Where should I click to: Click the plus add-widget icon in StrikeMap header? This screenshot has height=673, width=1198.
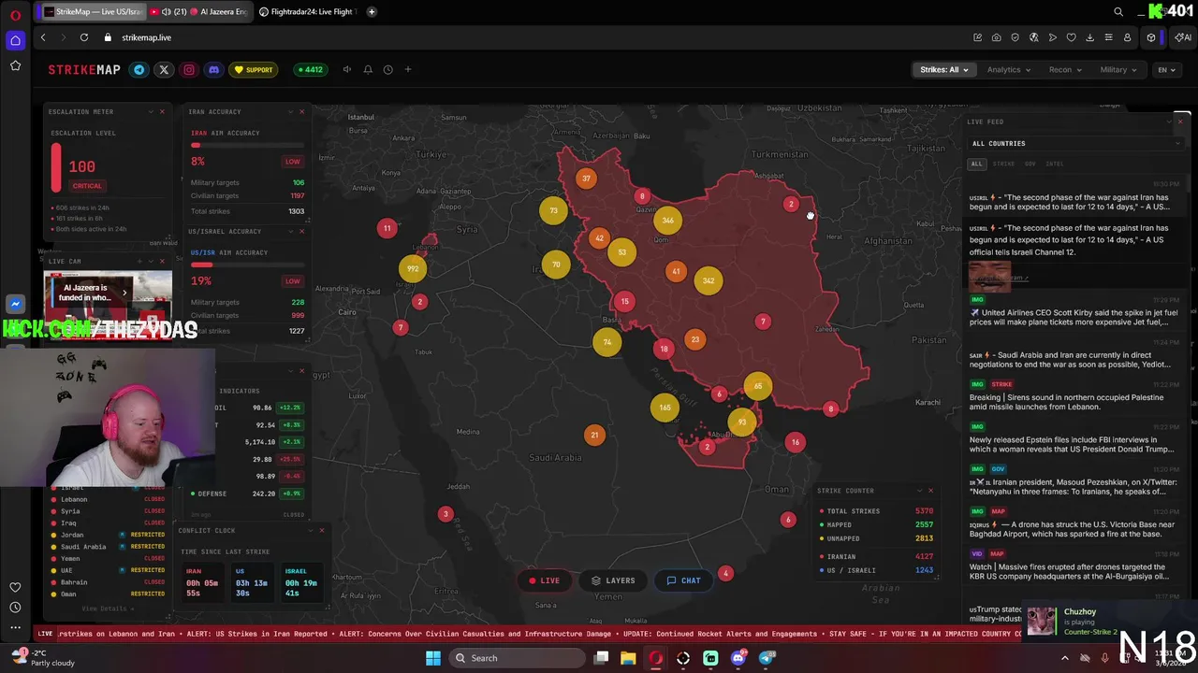(x=407, y=69)
